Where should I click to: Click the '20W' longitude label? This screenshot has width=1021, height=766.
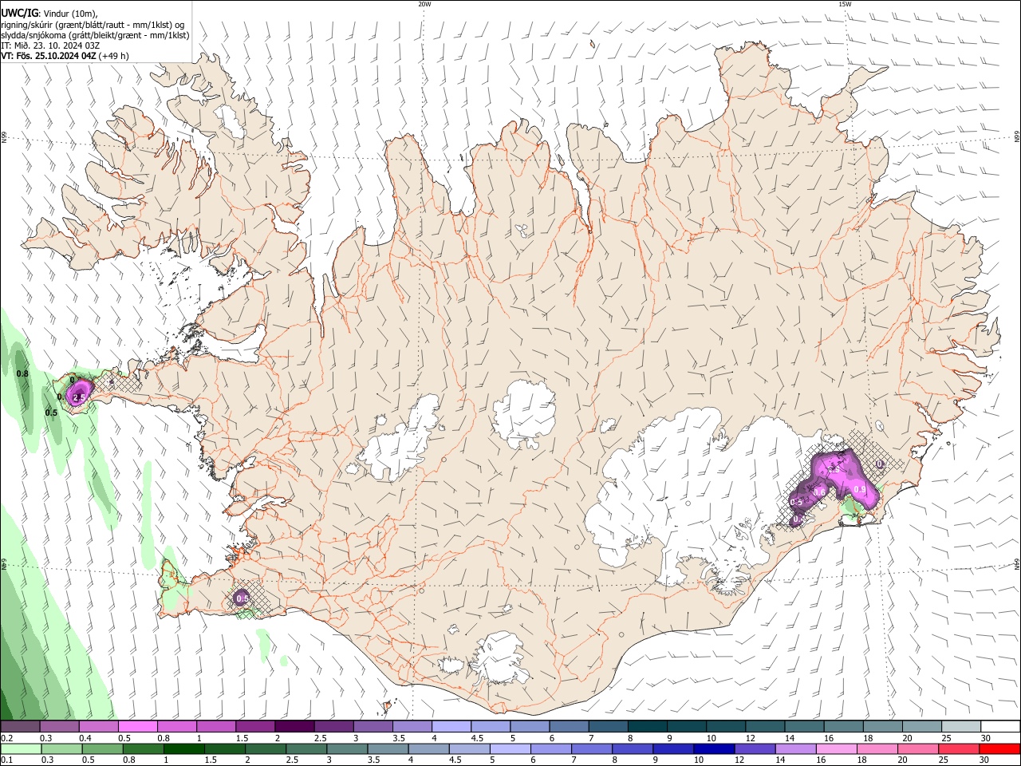coord(424,4)
